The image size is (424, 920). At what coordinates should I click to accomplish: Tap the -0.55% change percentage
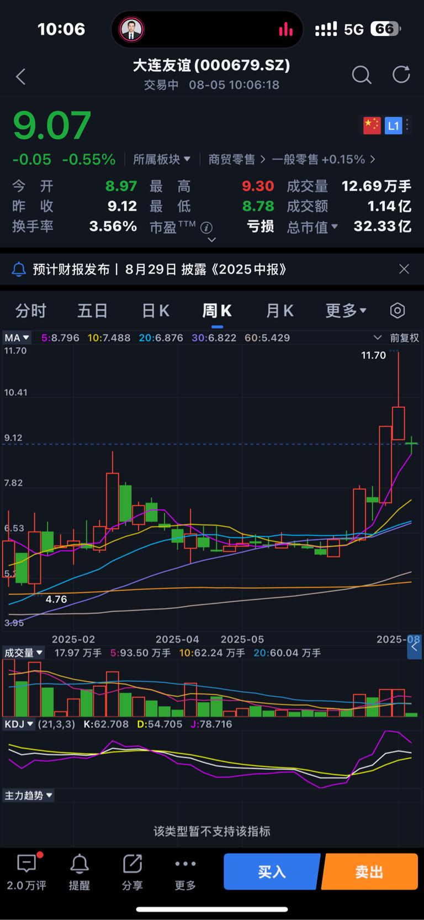click(89, 159)
